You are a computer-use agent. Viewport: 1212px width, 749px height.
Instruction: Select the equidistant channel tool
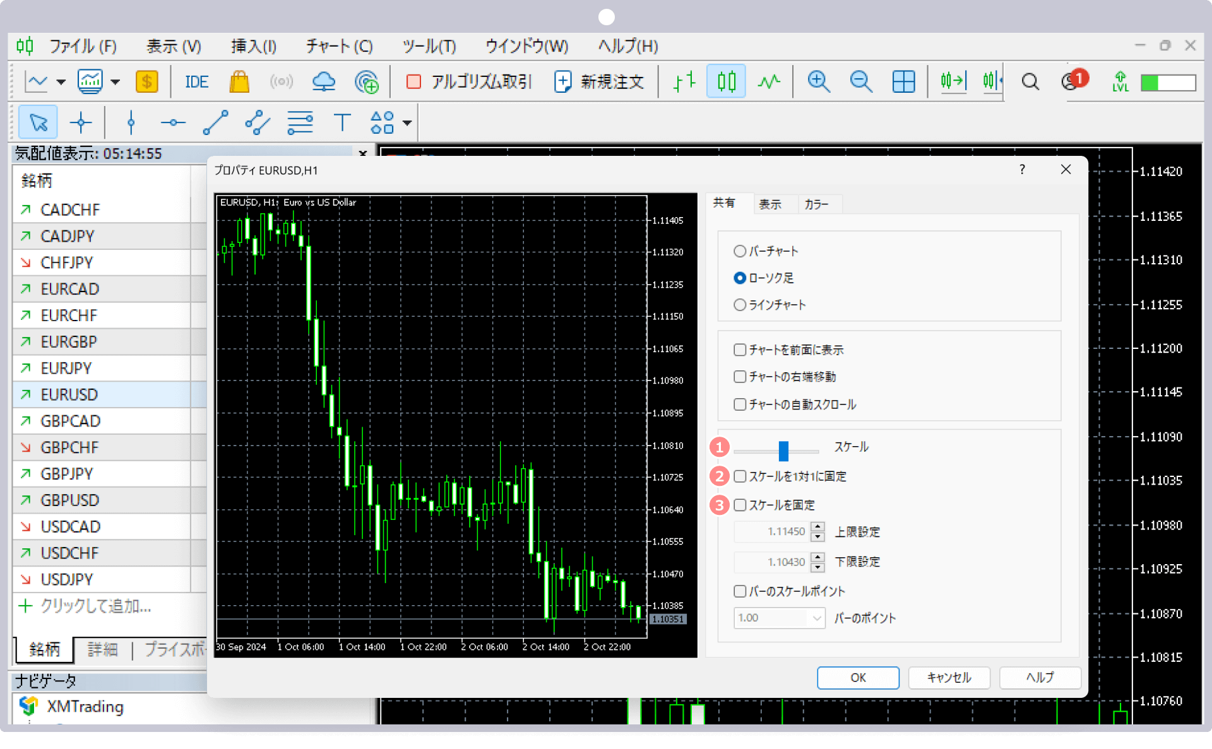(x=258, y=122)
